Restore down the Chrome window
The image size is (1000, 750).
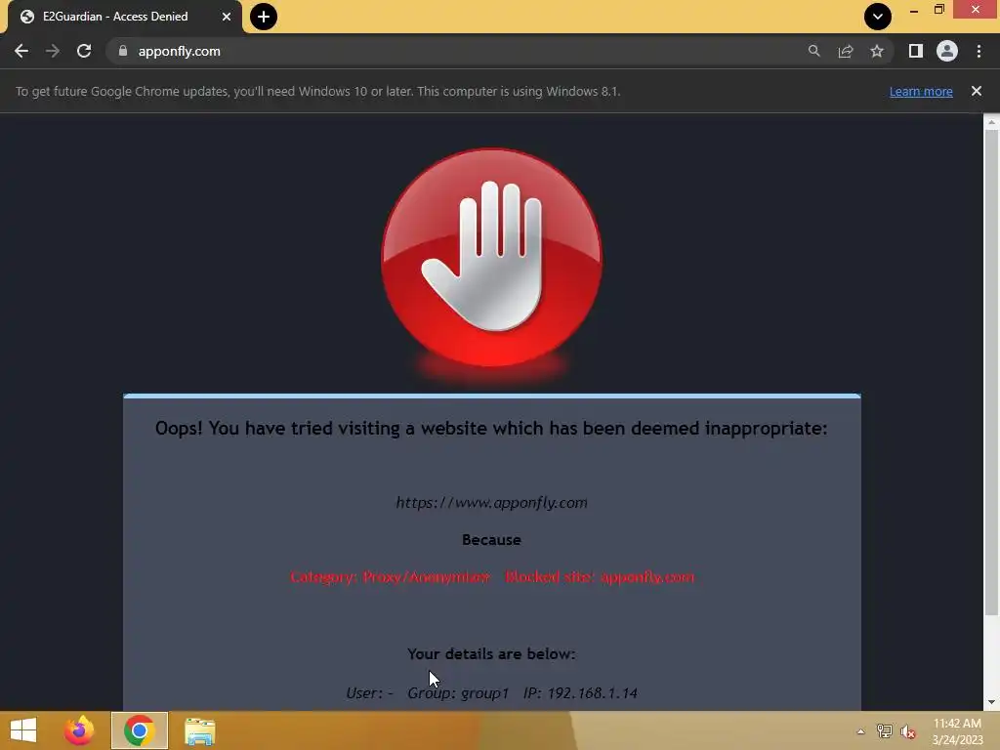938,10
